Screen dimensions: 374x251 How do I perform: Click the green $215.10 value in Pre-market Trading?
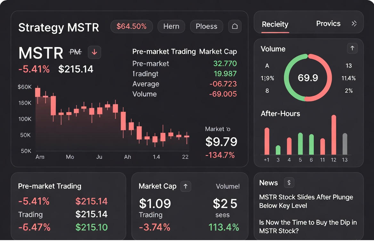[92, 227]
